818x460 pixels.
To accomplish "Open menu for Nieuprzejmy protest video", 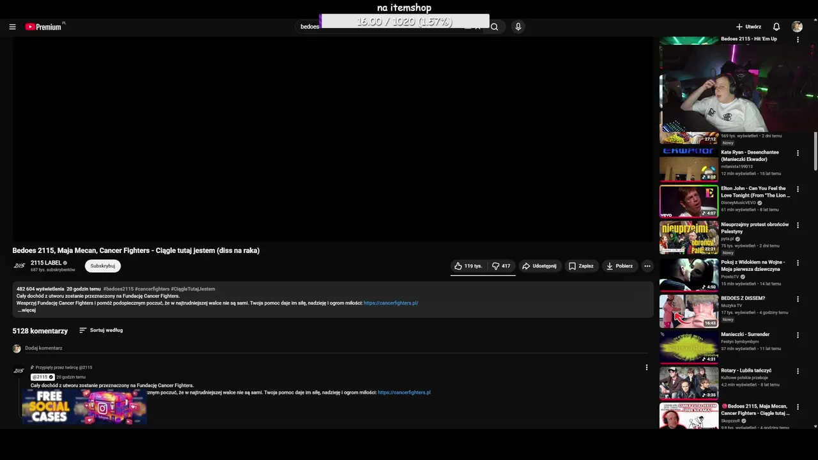I will coord(798,226).
